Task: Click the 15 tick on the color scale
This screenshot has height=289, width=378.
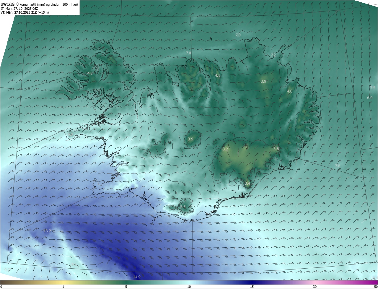Action: (252, 287)
